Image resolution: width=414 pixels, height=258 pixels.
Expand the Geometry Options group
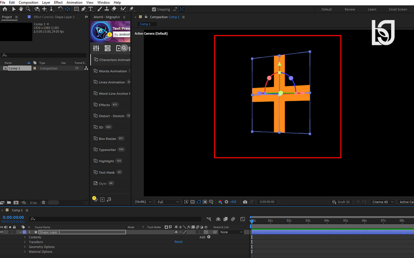pos(25,247)
